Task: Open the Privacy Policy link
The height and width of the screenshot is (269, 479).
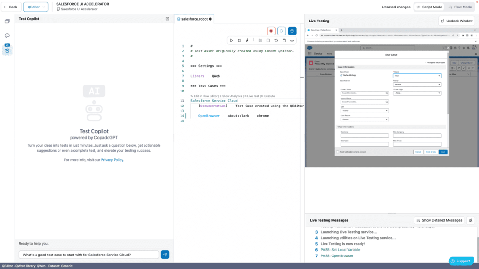Action: (112, 160)
